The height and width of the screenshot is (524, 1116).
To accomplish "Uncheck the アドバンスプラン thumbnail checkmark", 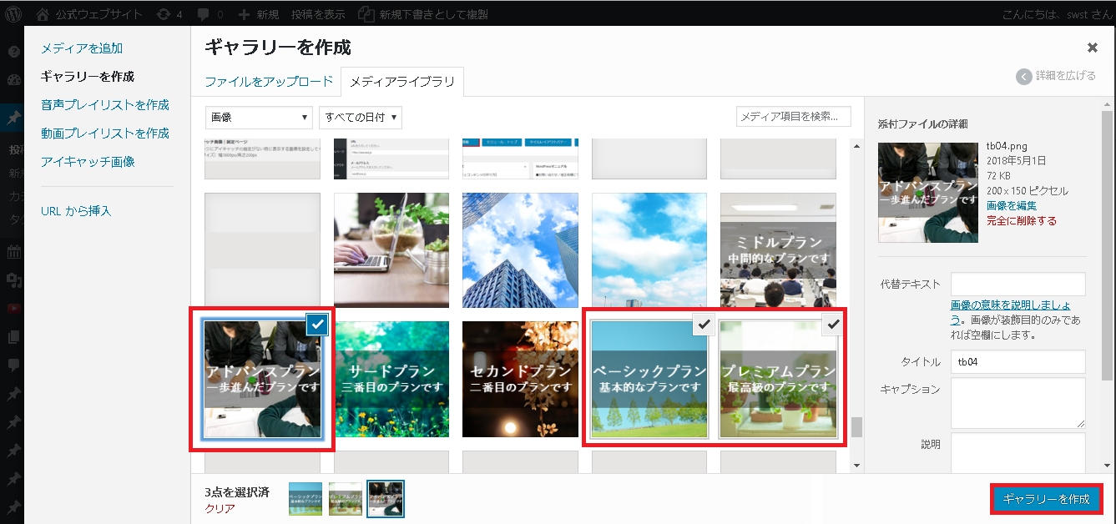I will click(x=317, y=325).
